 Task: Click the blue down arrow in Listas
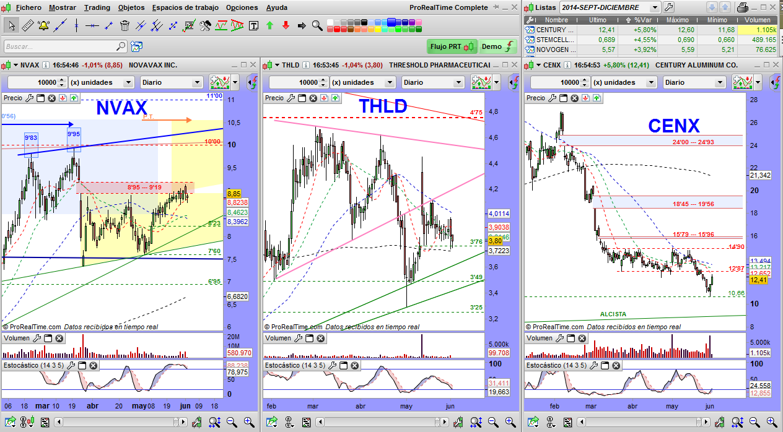712,7
